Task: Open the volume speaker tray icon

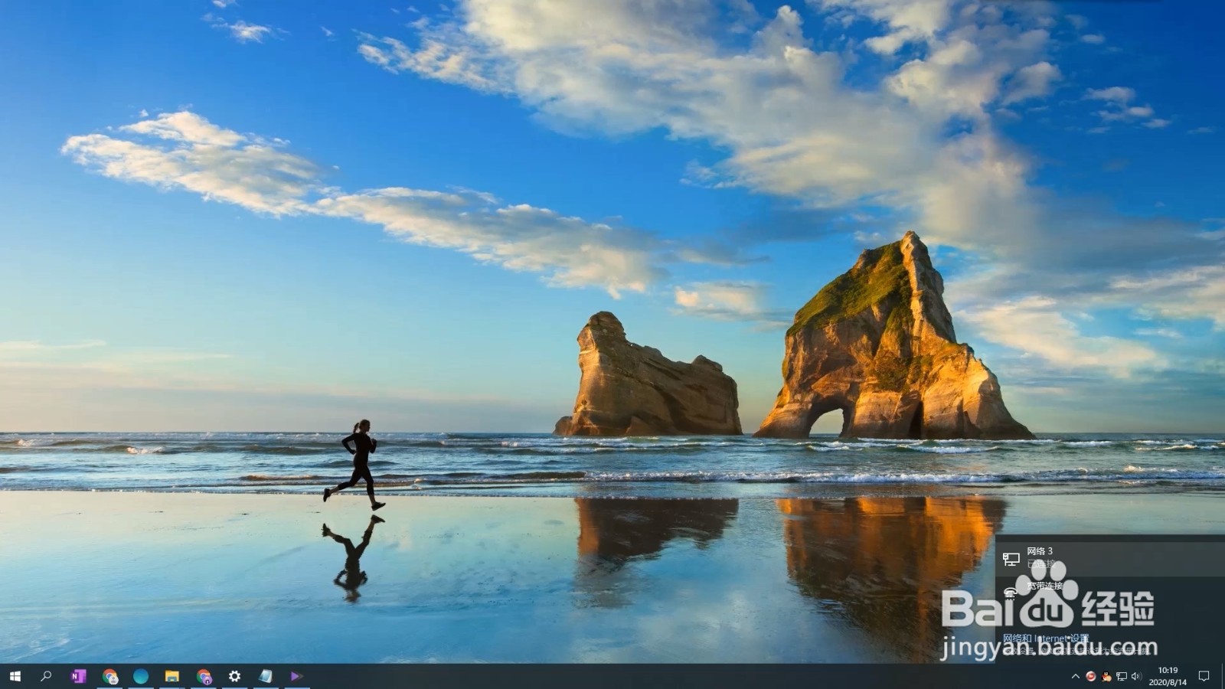Action: click(x=1136, y=677)
